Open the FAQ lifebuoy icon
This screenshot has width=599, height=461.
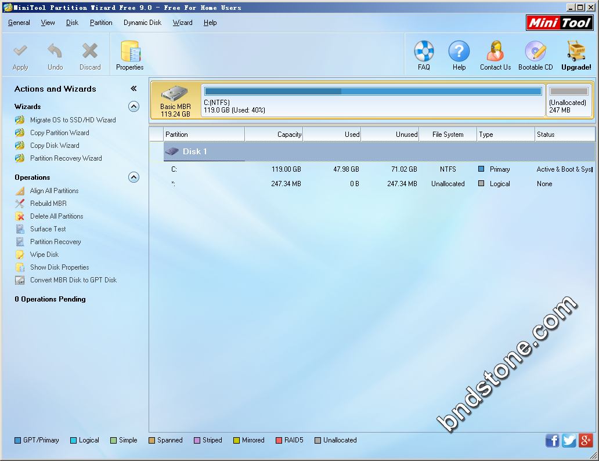coord(424,51)
